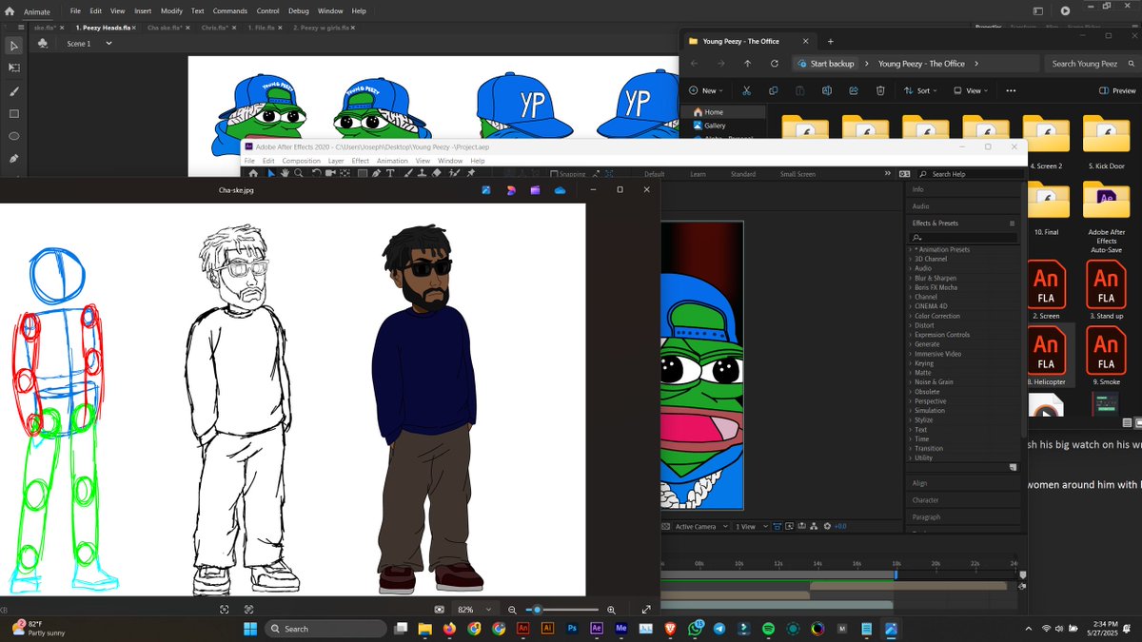Open WhatsApp from the taskbar

coord(695,629)
